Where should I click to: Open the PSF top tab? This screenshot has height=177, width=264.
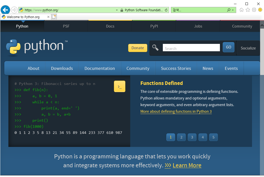click(x=66, y=26)
